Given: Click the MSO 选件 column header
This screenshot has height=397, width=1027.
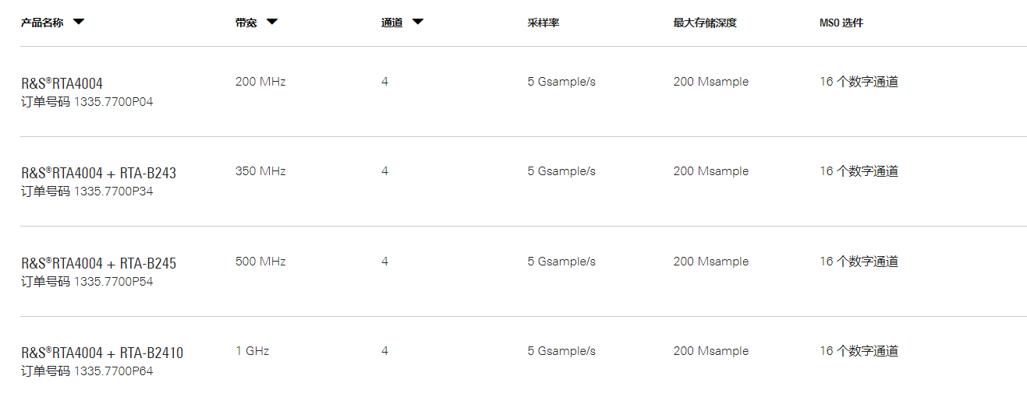Looking at the screenshot, I should tap(841, 23).
